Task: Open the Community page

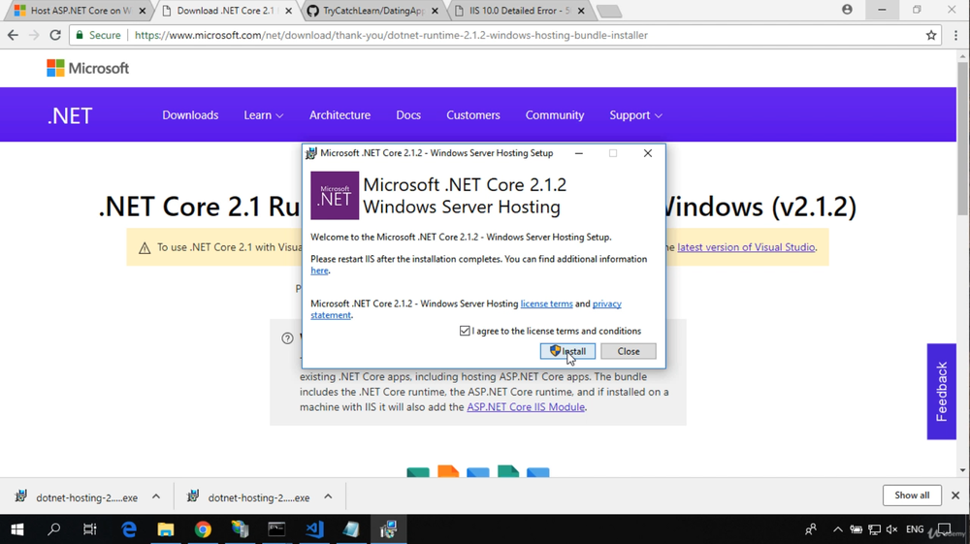Action: pos(554,115)
